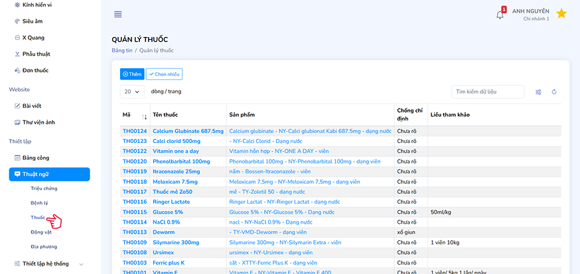Sort by the Mã column arrows

point(144,116)
